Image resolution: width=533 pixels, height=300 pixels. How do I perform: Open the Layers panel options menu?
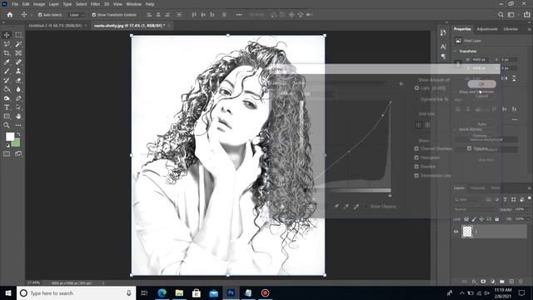click(530, 188)
